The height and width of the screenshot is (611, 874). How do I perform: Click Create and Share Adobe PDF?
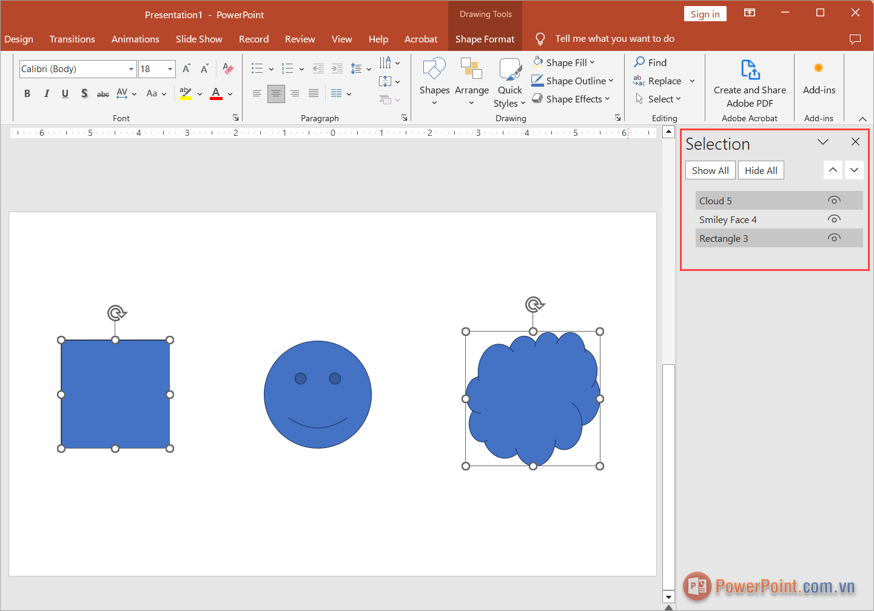750,84
